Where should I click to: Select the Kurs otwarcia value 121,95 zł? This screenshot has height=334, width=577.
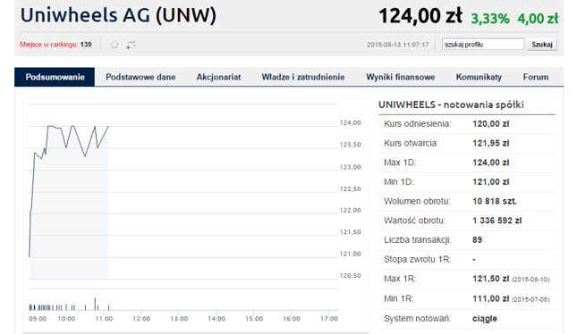(490, 143)
